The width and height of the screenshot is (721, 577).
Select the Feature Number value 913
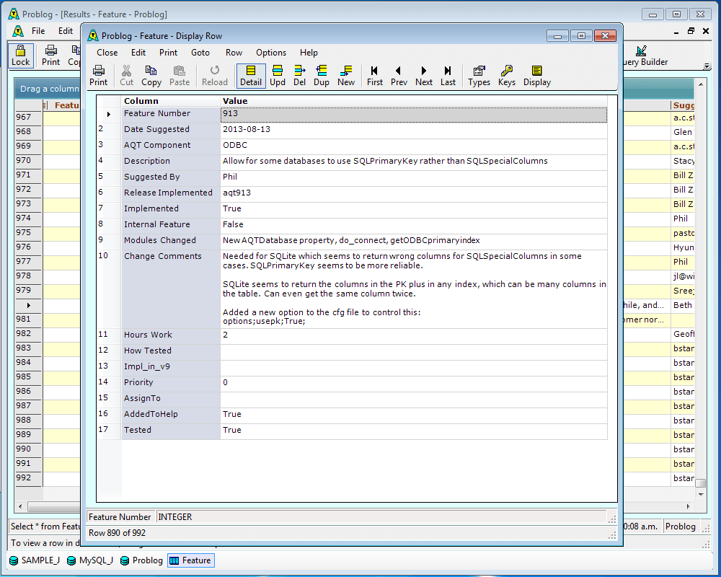click(x=413, y=114)
